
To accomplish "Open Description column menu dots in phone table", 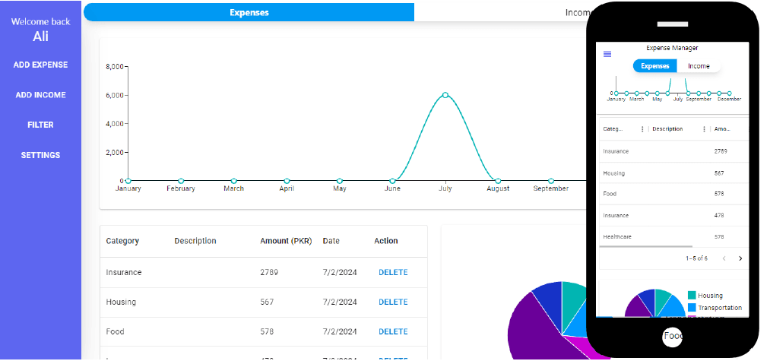I will coord(704,129).
